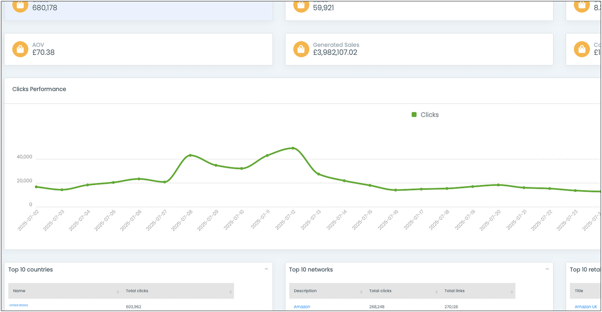The image size is (602, 312).
Task: Open the Amazon network link
Action: click(x=302, y=307)
